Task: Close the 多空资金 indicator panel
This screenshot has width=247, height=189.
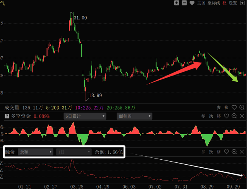Action: click(x=242, y=116)
